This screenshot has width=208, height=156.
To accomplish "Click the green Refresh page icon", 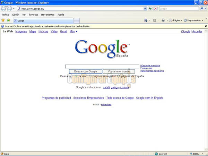I will (150, 9).
